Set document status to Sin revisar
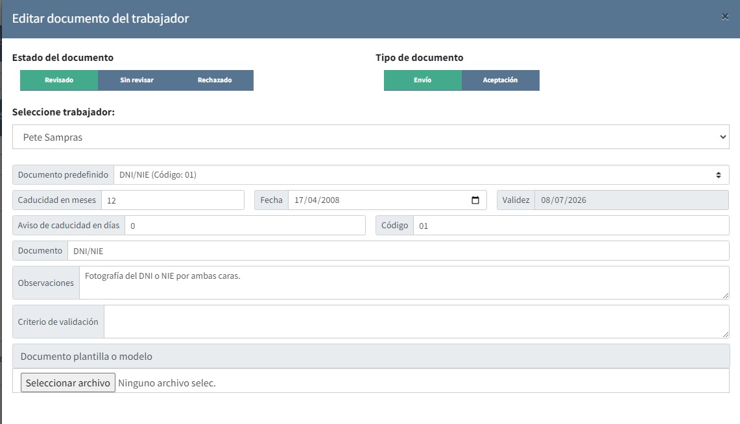The height and width of the screenshot is (424, 740). (x=137, y=80)
